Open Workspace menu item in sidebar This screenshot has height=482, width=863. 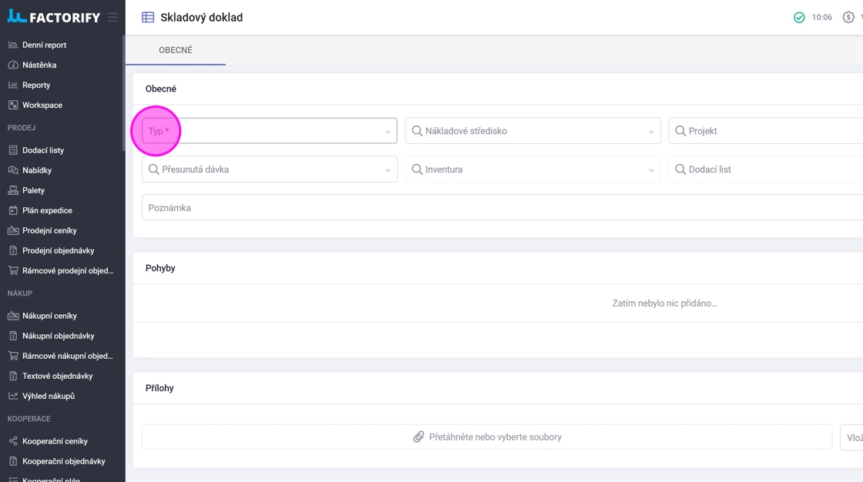tap(42, 105)
